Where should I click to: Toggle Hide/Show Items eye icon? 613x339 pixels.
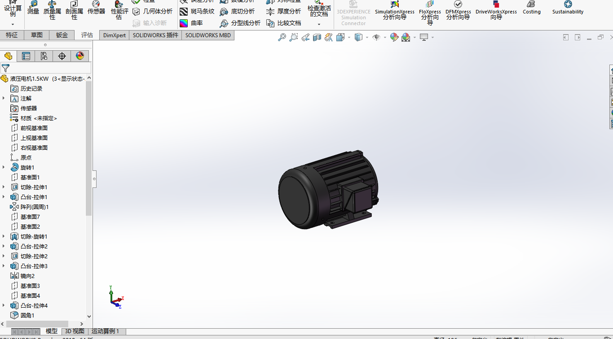click(x=376, y=38)
